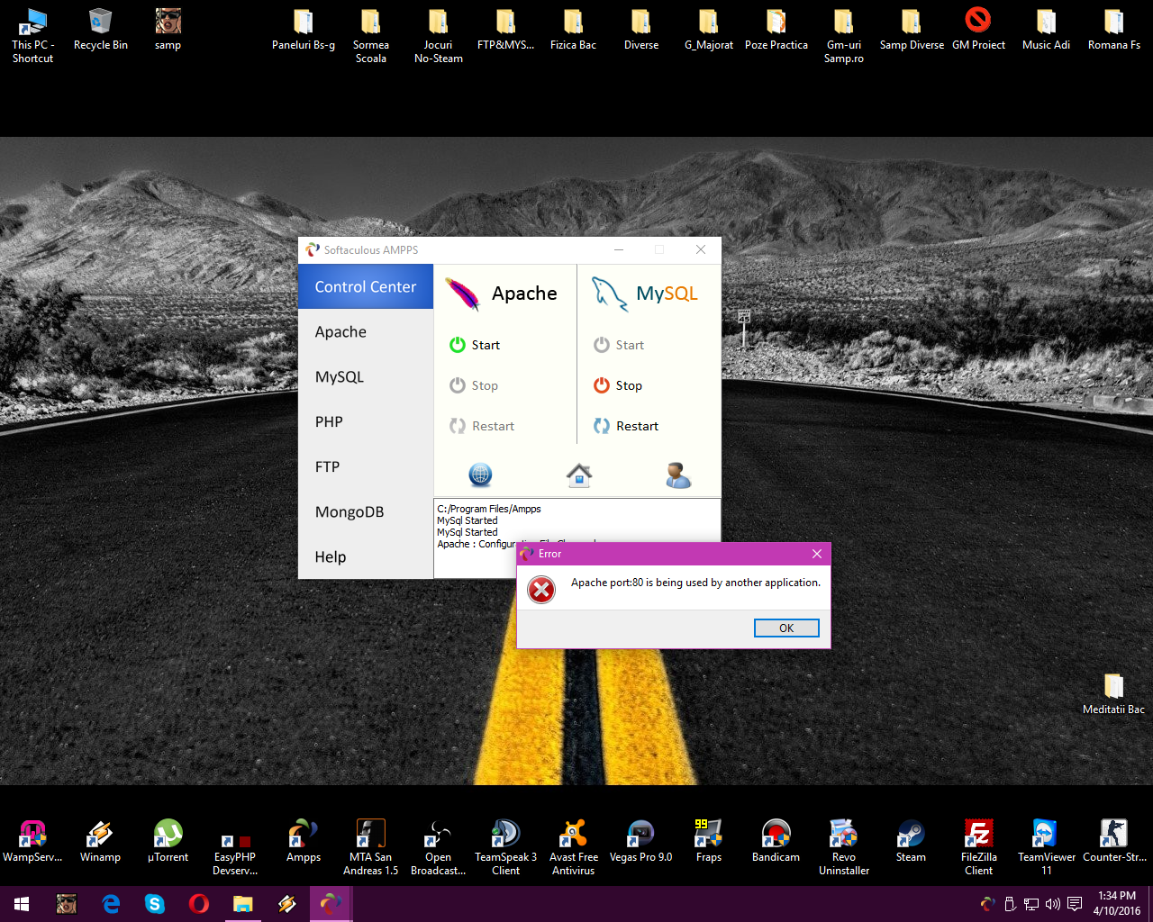Open the FTP section in sidebar
Image resolution: width=1153 pixels, height=922 pixels.
[x=366, y=466]
